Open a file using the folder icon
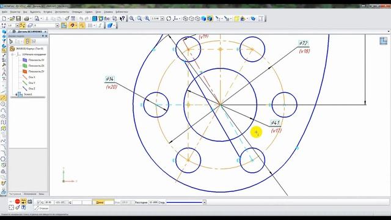Image resolution: width=391 pixels, height=220 pixels. [x=12, y=18]
